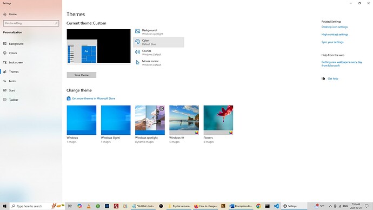373x210 pixels.
Task: Open Background Windows spotlight theme option
Action: click(158, 32)
